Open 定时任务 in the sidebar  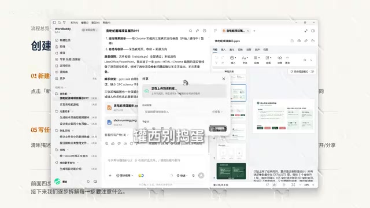[63, 66]
